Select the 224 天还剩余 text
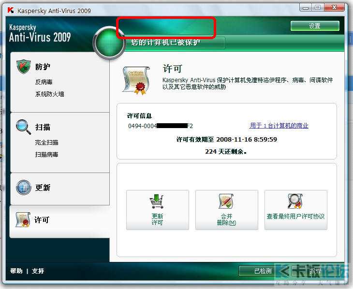 [226, 152]
